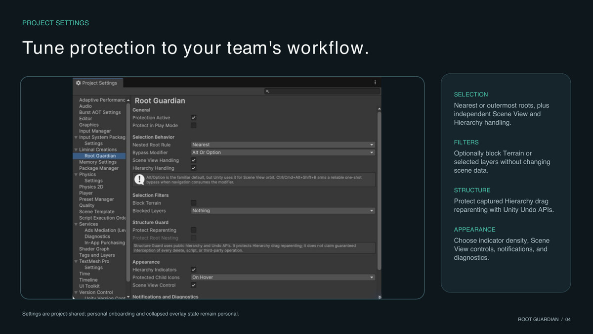593x334 pixels.
Task: Open the Bypass Modifier dropdown
Action: click(x=283, y=152)
